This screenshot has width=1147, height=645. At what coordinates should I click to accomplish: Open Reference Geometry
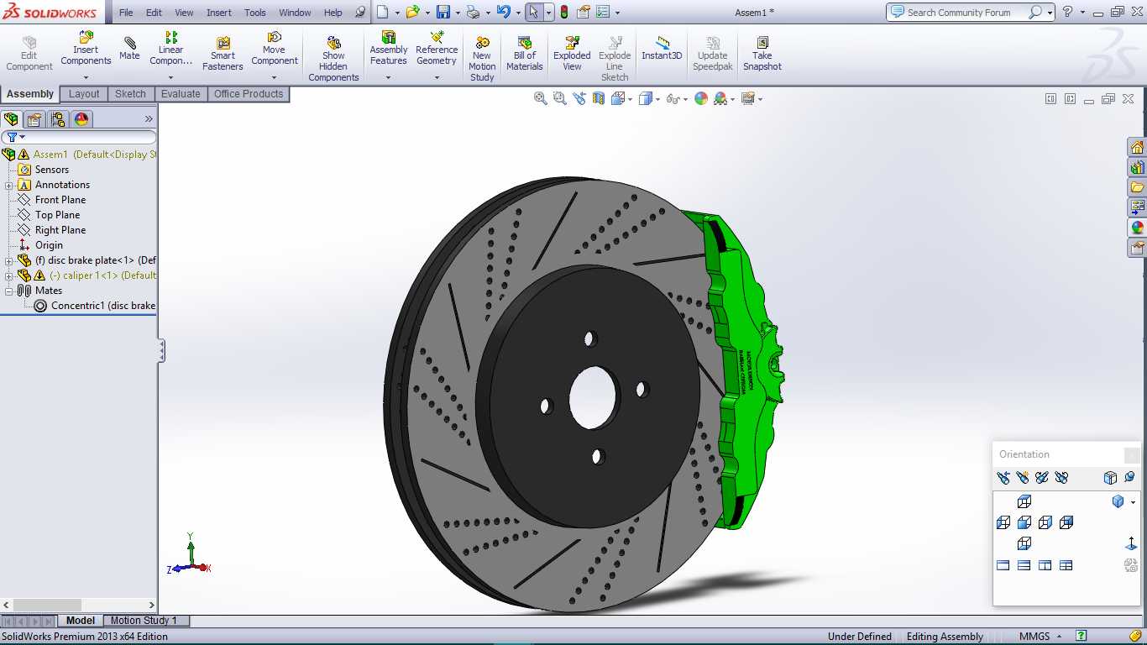(x=437, y=49)
